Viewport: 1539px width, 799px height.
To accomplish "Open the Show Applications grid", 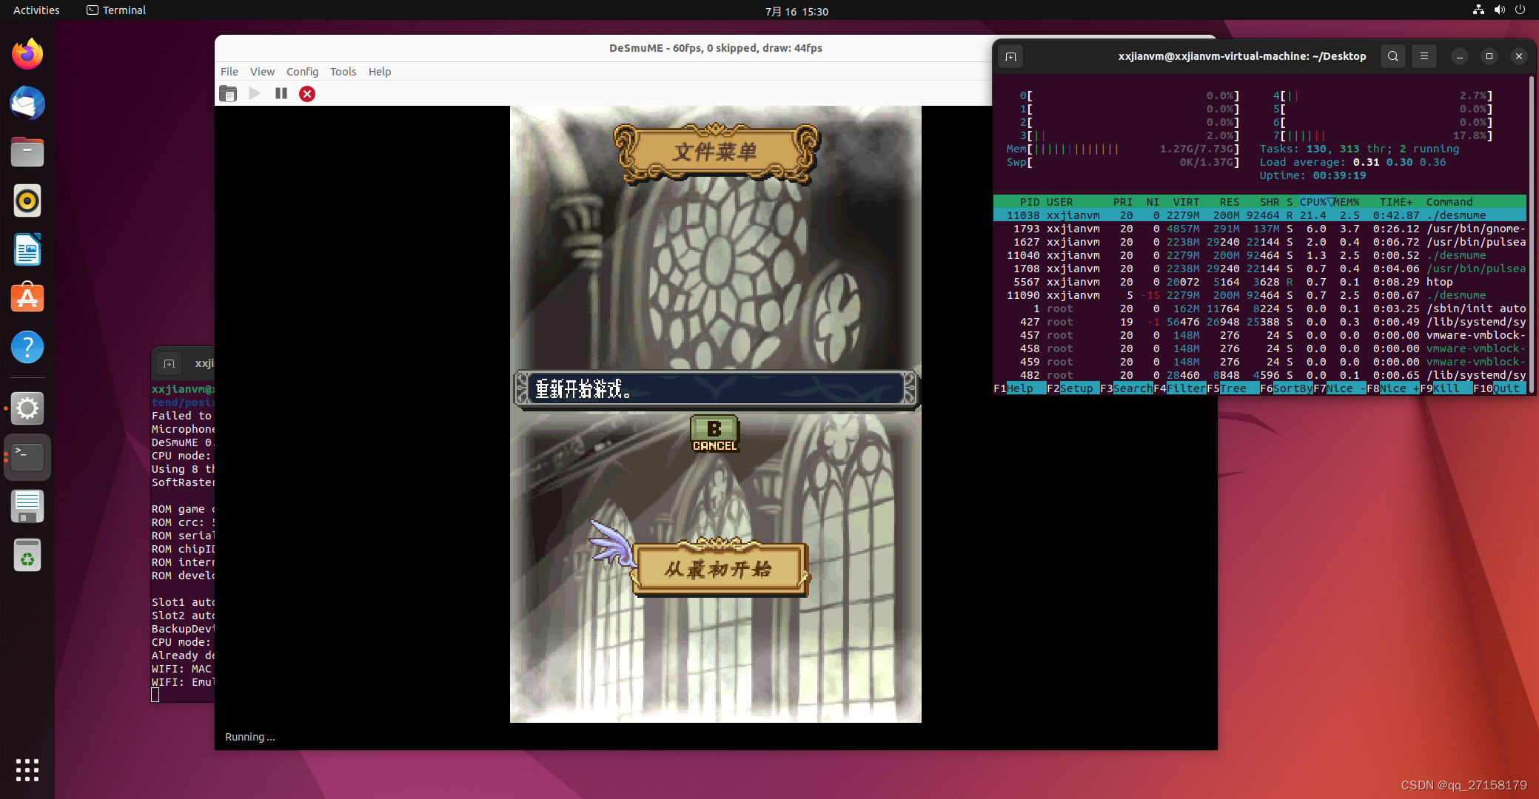I will [x=27, y=769].
